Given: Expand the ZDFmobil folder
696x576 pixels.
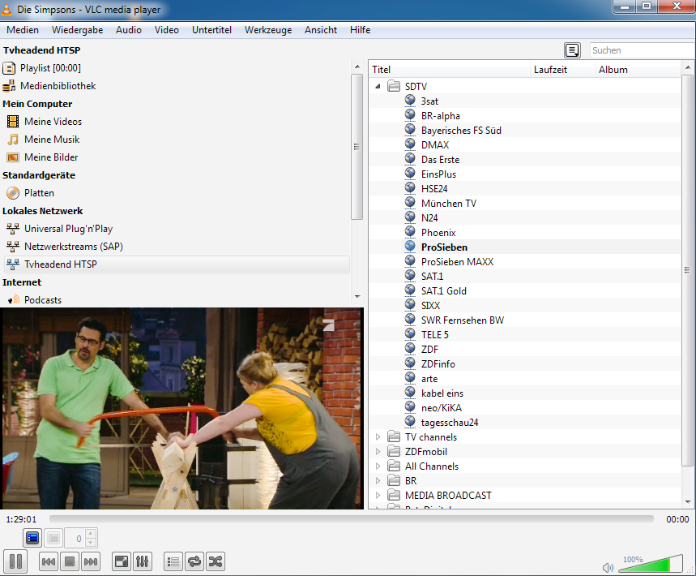Looking at the screenshot, I should click(x=378, y=452).
